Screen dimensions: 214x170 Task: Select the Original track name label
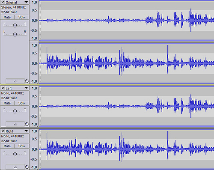(11, 3)
